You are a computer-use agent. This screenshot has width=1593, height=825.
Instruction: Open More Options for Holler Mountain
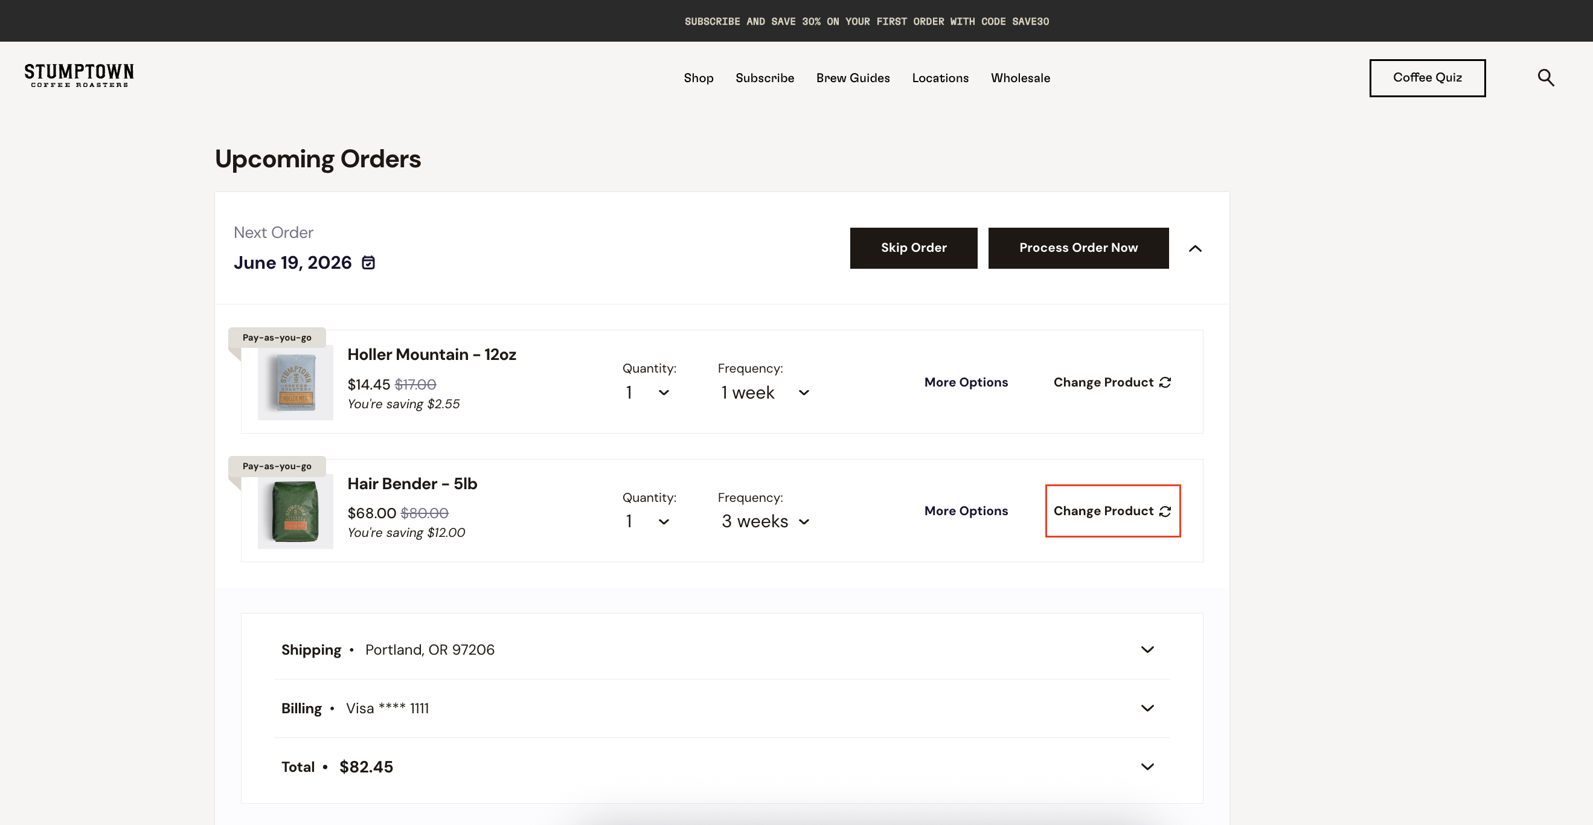tap(966, 382)
